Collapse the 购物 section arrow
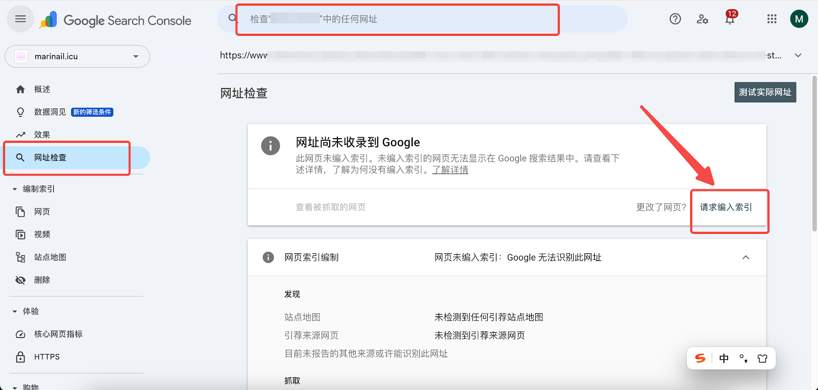 [x=15, y=387]
